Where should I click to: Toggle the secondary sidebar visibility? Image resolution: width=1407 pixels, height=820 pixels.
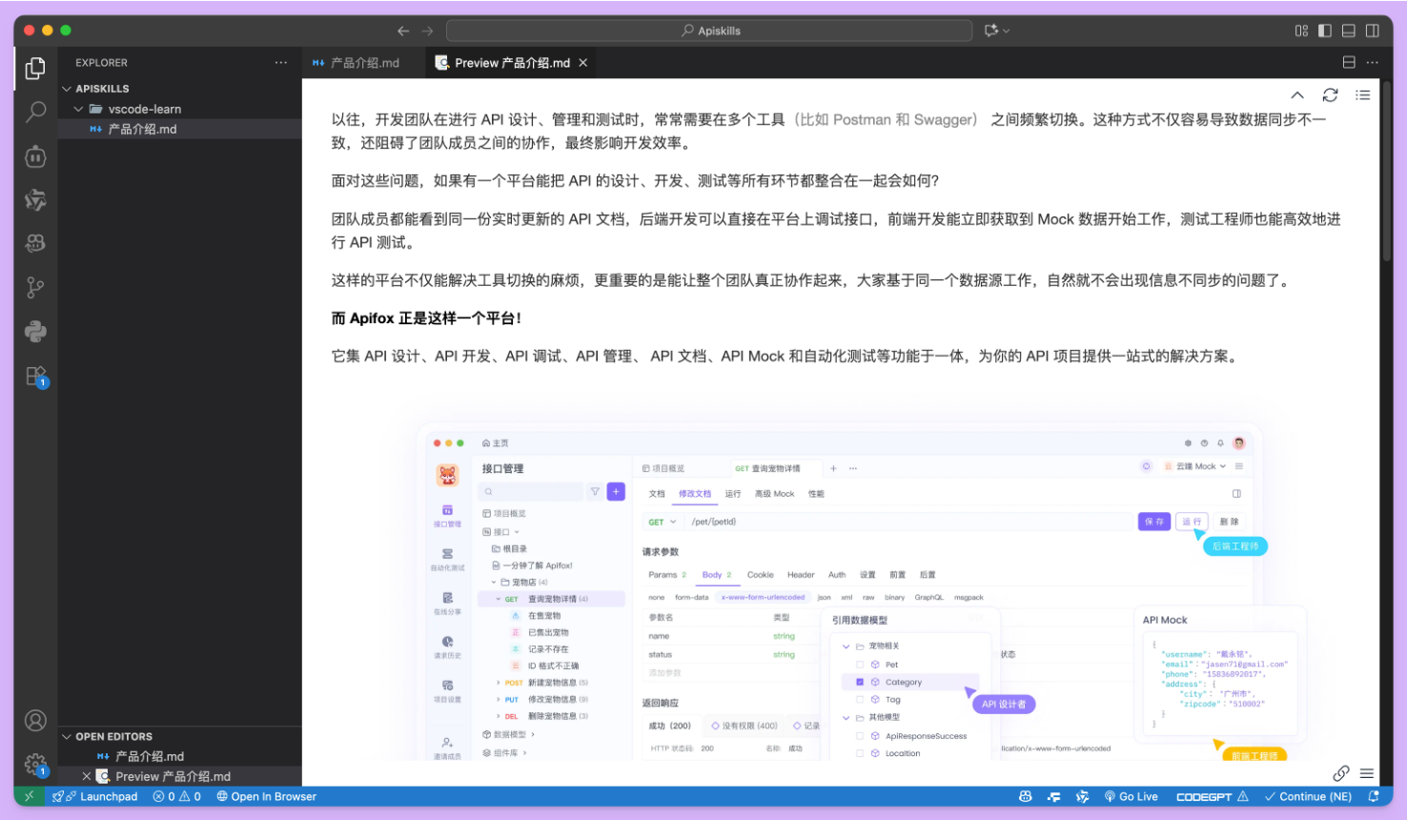click(x=1371, y=30)
